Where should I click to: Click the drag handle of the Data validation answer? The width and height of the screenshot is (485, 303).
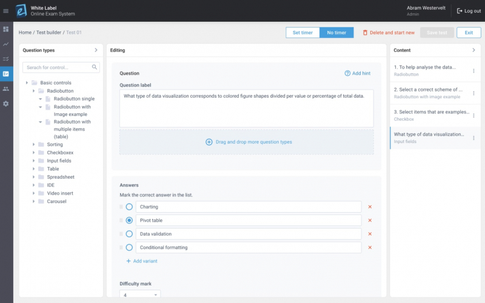click(121, 234)
